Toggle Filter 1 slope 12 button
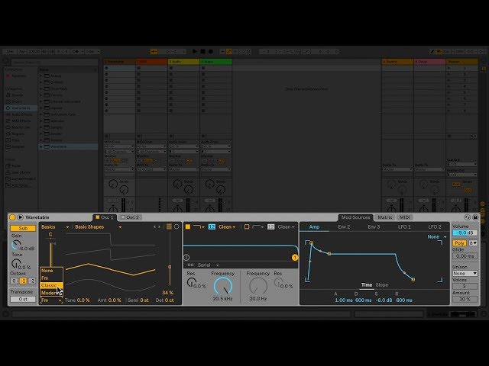Image resolution: width=489 pixels, height=366 pixels. 212,227
